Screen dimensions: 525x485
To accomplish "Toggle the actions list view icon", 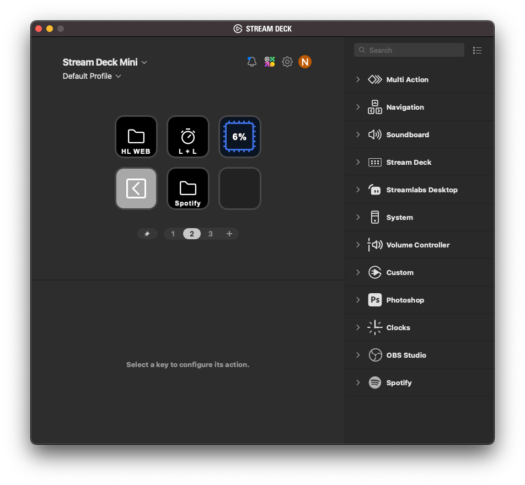I will pos(477,50).
